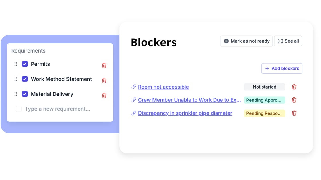This screenshot has height=180, width=321.
Task: Expand blockers with See all button
Action: [288, 41]
